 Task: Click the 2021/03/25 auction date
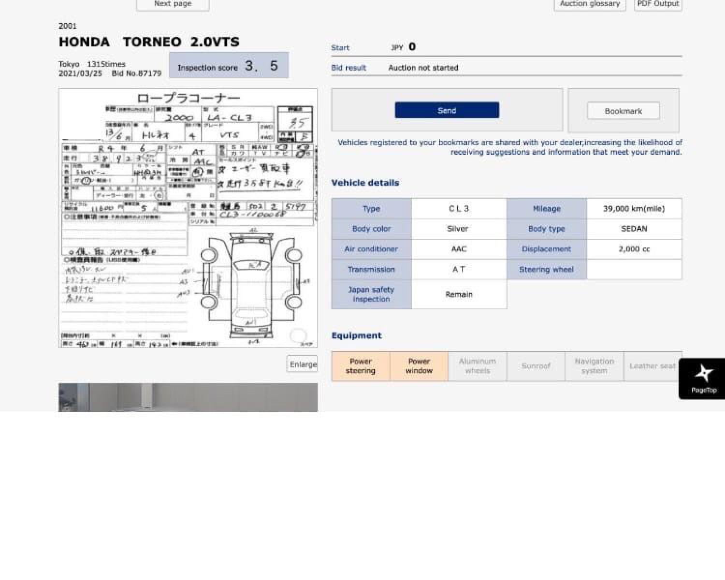pyautogui.click(x=80, y=73)
